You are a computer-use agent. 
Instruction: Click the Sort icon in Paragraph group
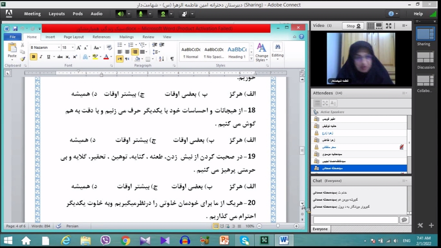(x=161, y=59)
